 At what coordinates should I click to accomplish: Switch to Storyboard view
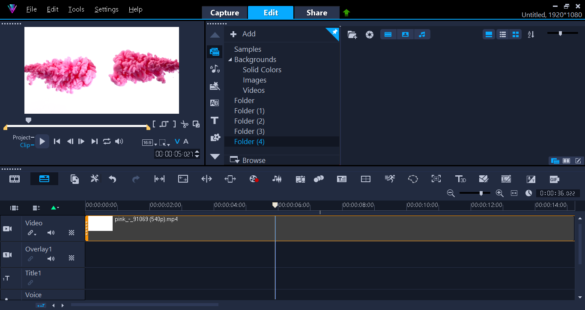[x=15, y=179]
